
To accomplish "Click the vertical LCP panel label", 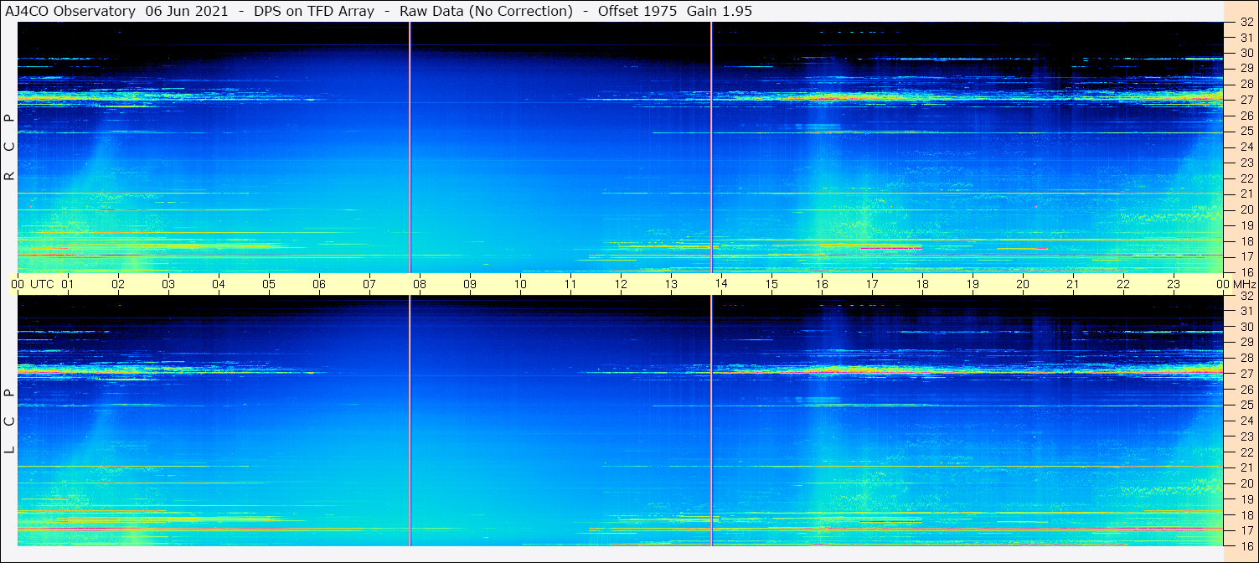I will 10,421.
